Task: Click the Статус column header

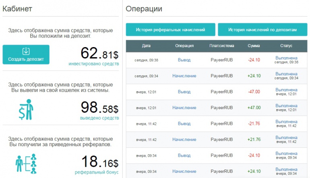Action: click(286, 46)
